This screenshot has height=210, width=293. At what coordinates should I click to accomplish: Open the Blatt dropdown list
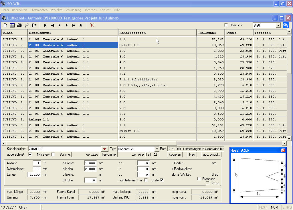[278, 25]
